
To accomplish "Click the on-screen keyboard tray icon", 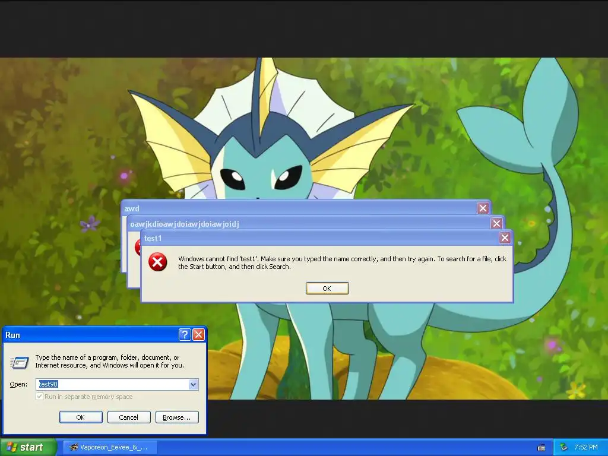I will pyautogui.click(x=541, y=448).
